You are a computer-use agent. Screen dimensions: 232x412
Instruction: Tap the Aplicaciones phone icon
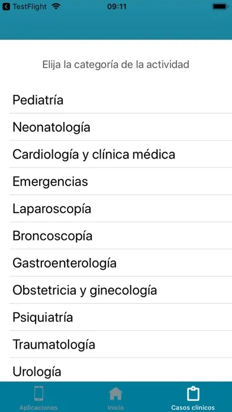pyautogui.click(x=38, y=393)
